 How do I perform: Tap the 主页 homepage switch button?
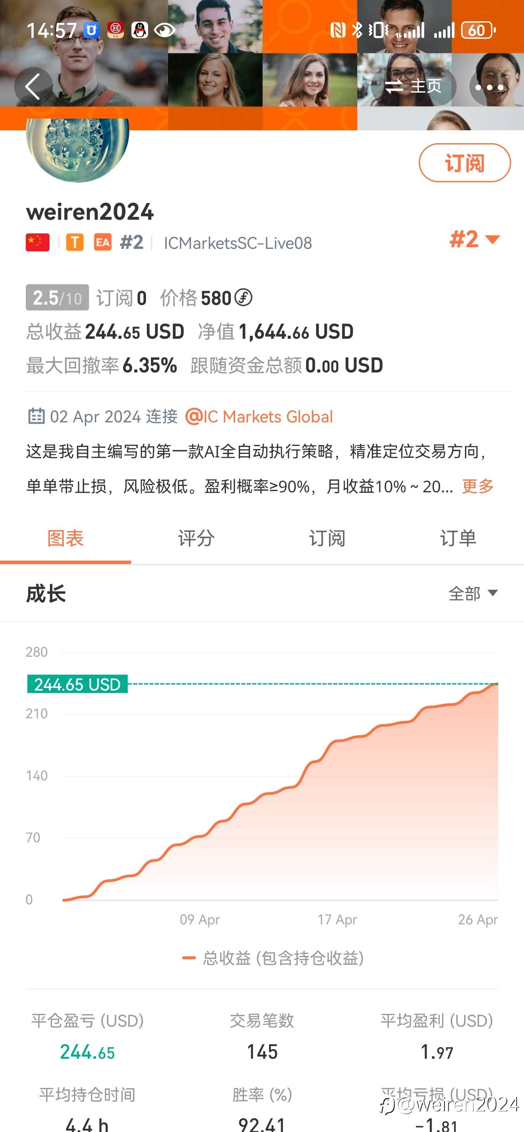coord(413,87)
